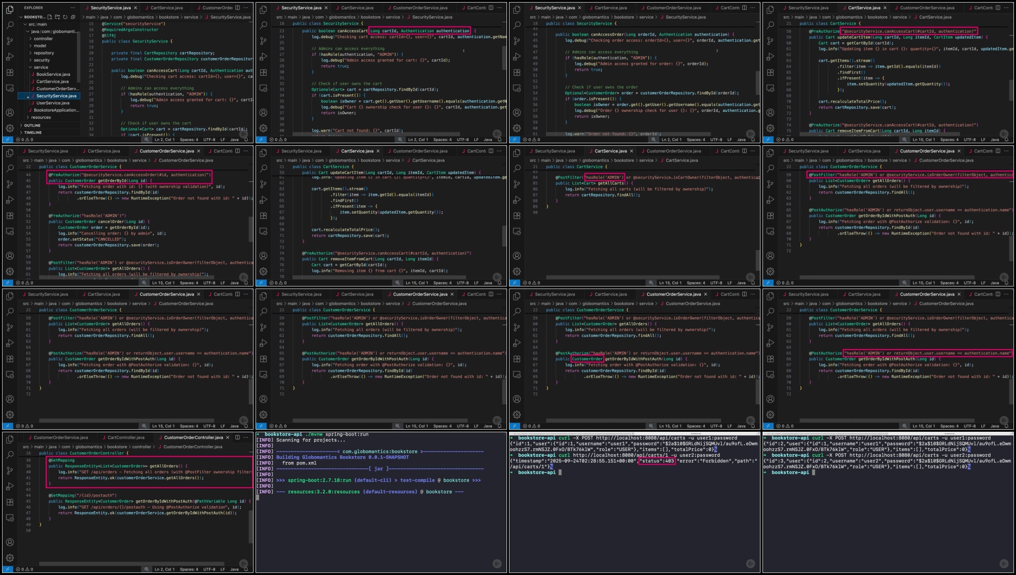Click Refresh Explorer icon beside BOOKSTO header
The height and width of the screenshot is (575, 1016).
pyautogui.click(x=65, y=17)
